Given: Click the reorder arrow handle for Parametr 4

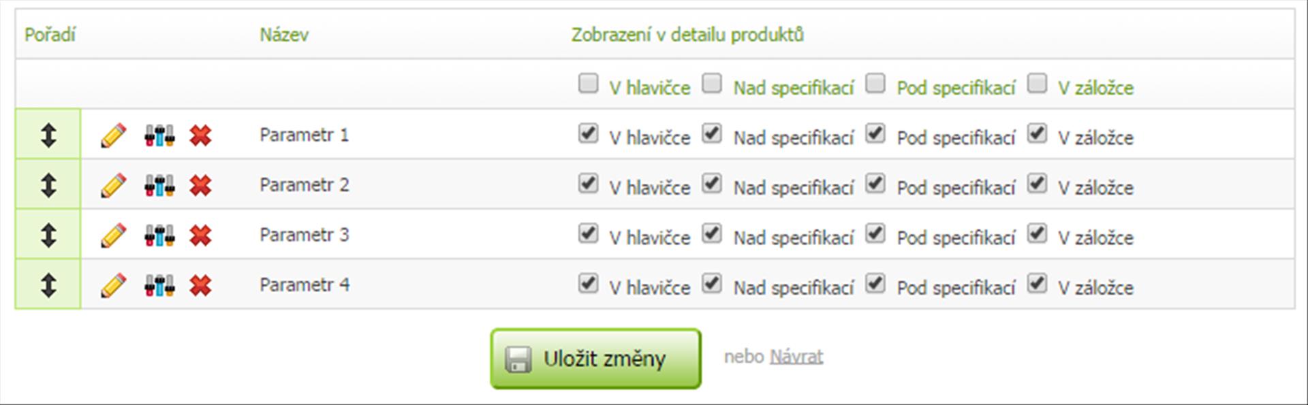Looking at the screenshot, I should 48,285.
